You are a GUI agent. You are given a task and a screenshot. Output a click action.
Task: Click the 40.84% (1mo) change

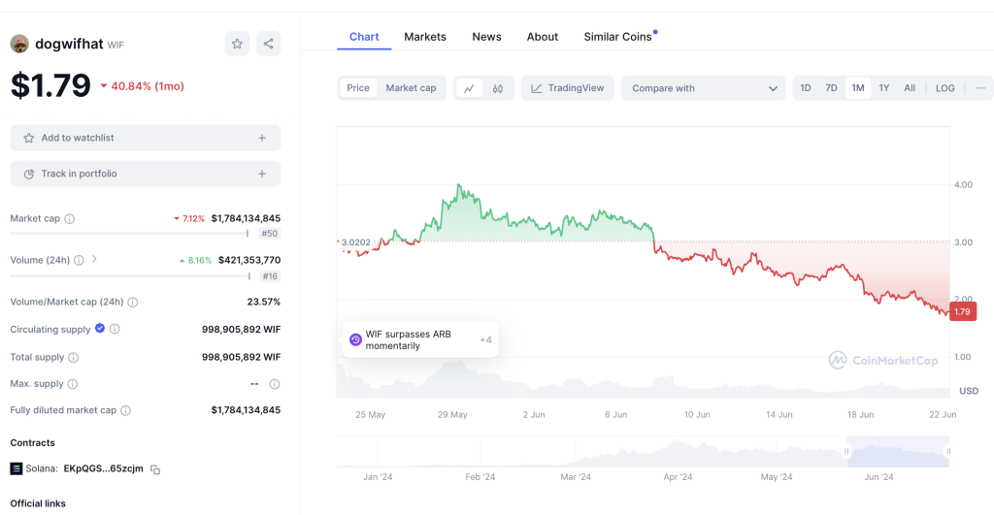142,86
